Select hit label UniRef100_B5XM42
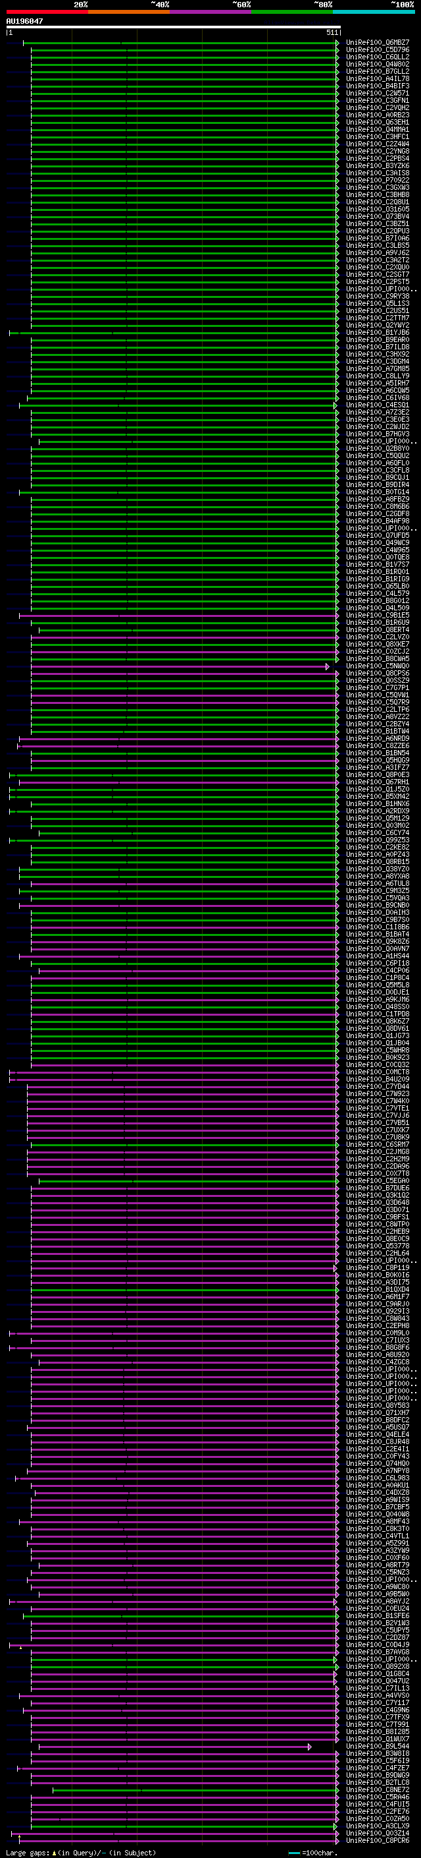Image resolution: width=421 pixels, height=1858 pixels. click(x=378, y=796)
